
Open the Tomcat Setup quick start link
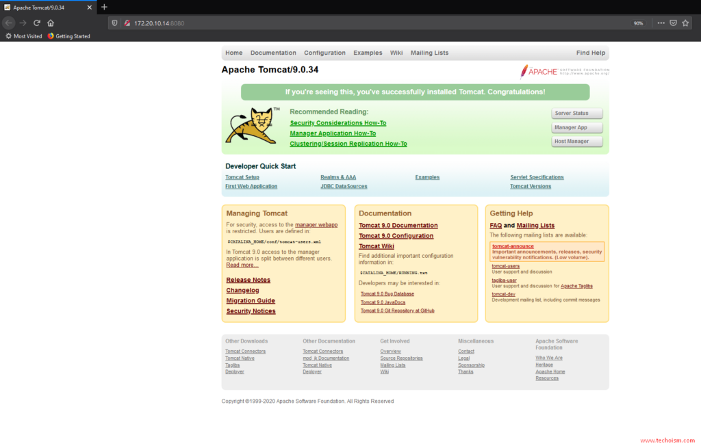coord(242,177)
